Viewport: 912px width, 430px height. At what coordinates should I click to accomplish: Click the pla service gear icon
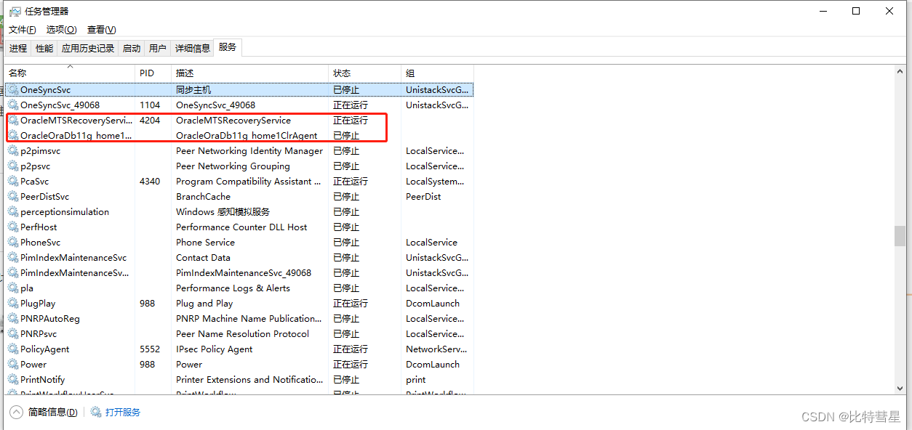pos(13,288)
